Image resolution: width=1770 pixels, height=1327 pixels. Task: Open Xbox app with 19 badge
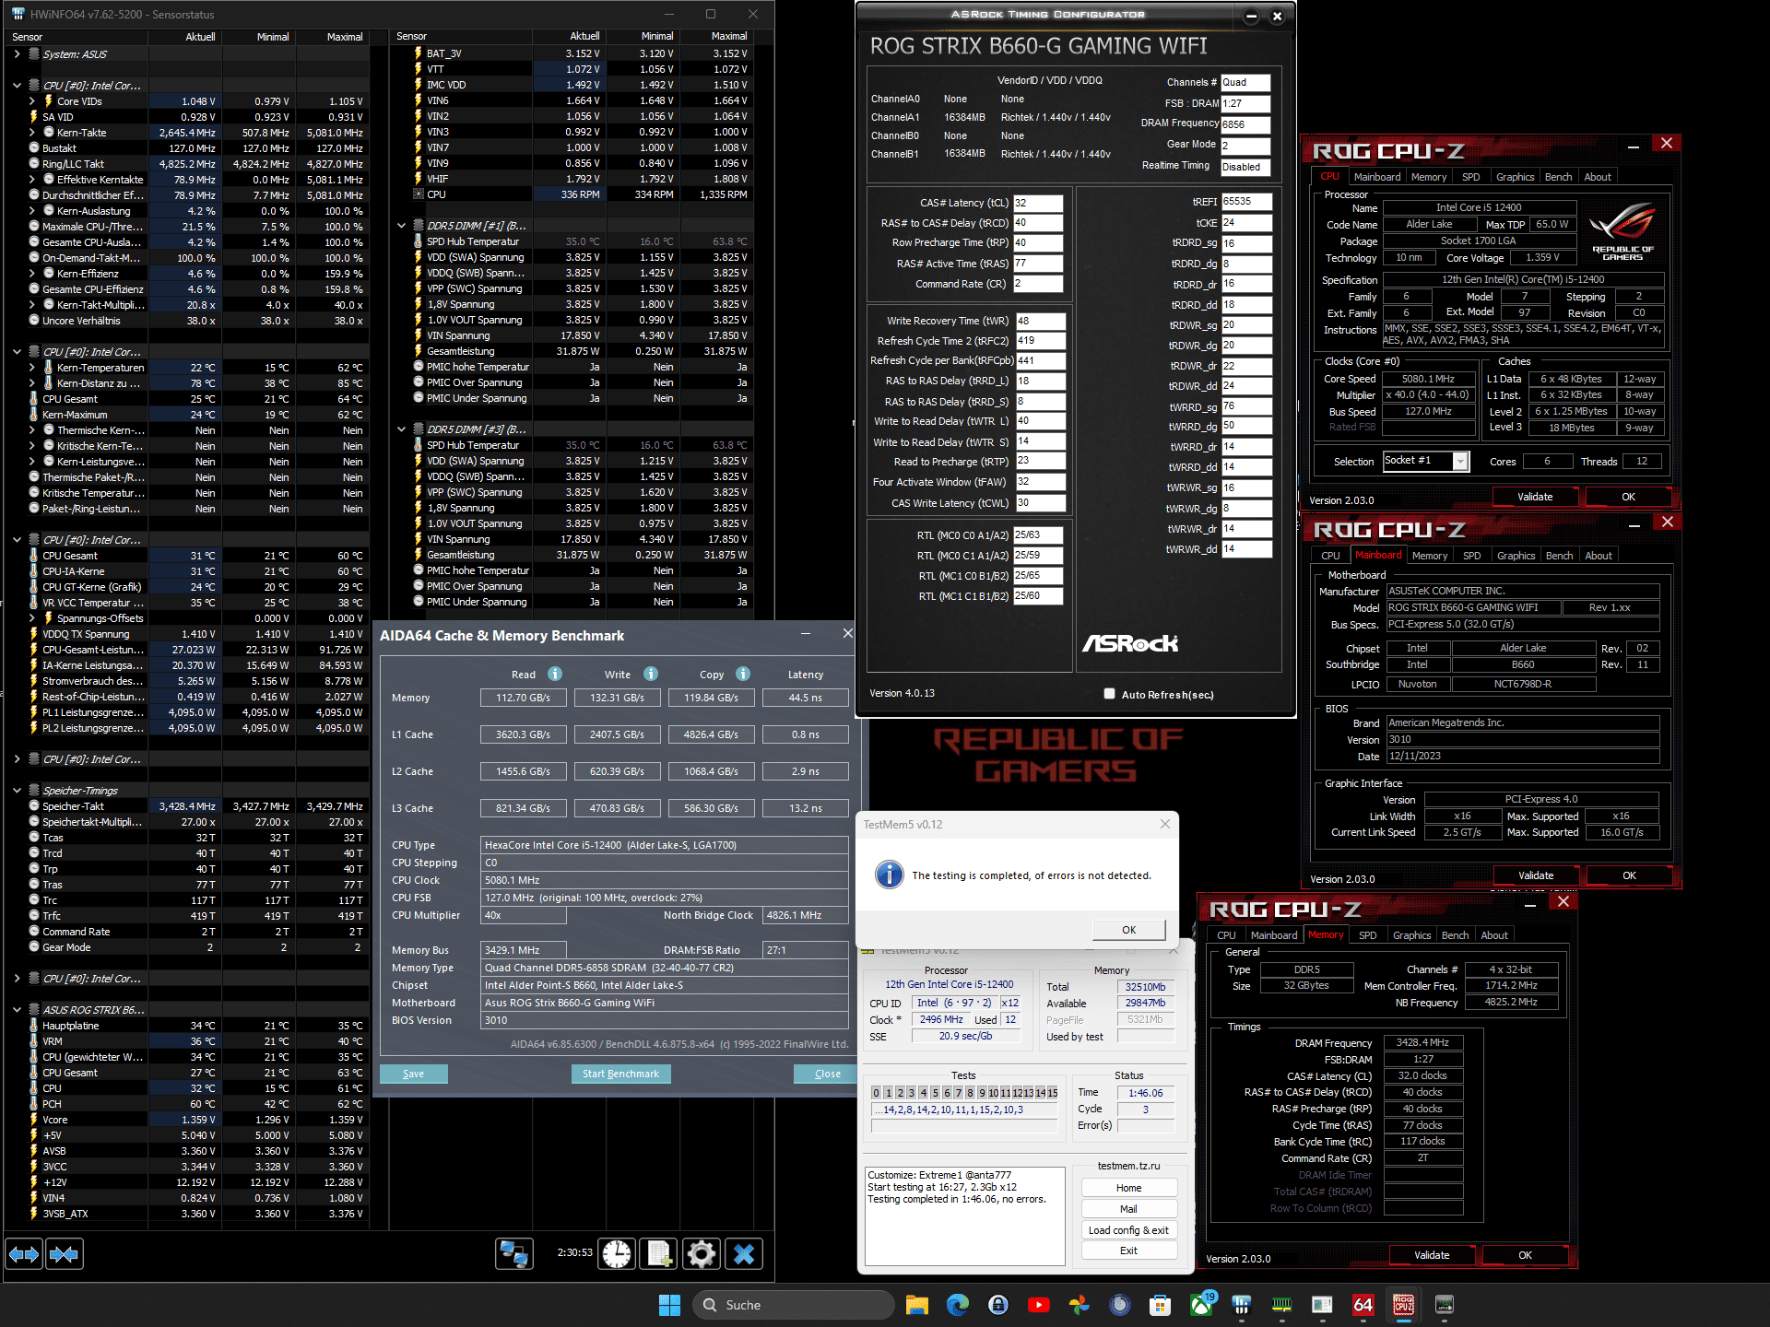1201,1305
